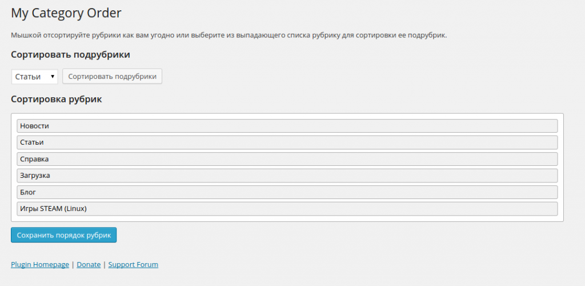Open the Plugin Homepage link

pos(39,265)
